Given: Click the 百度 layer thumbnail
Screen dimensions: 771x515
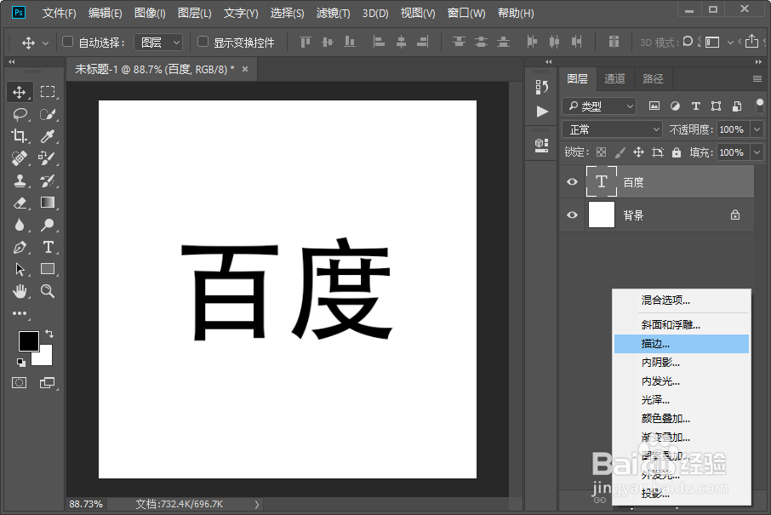Looking at the screenshot, I should 602,182.
